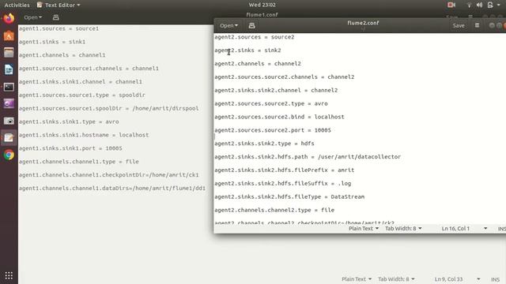
Task: Change Tab Width in flume2.conf window
Action: (x=403, y=229)
